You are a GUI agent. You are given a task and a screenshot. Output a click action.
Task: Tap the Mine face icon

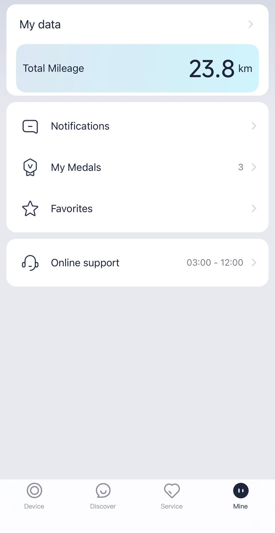[241, 490]
